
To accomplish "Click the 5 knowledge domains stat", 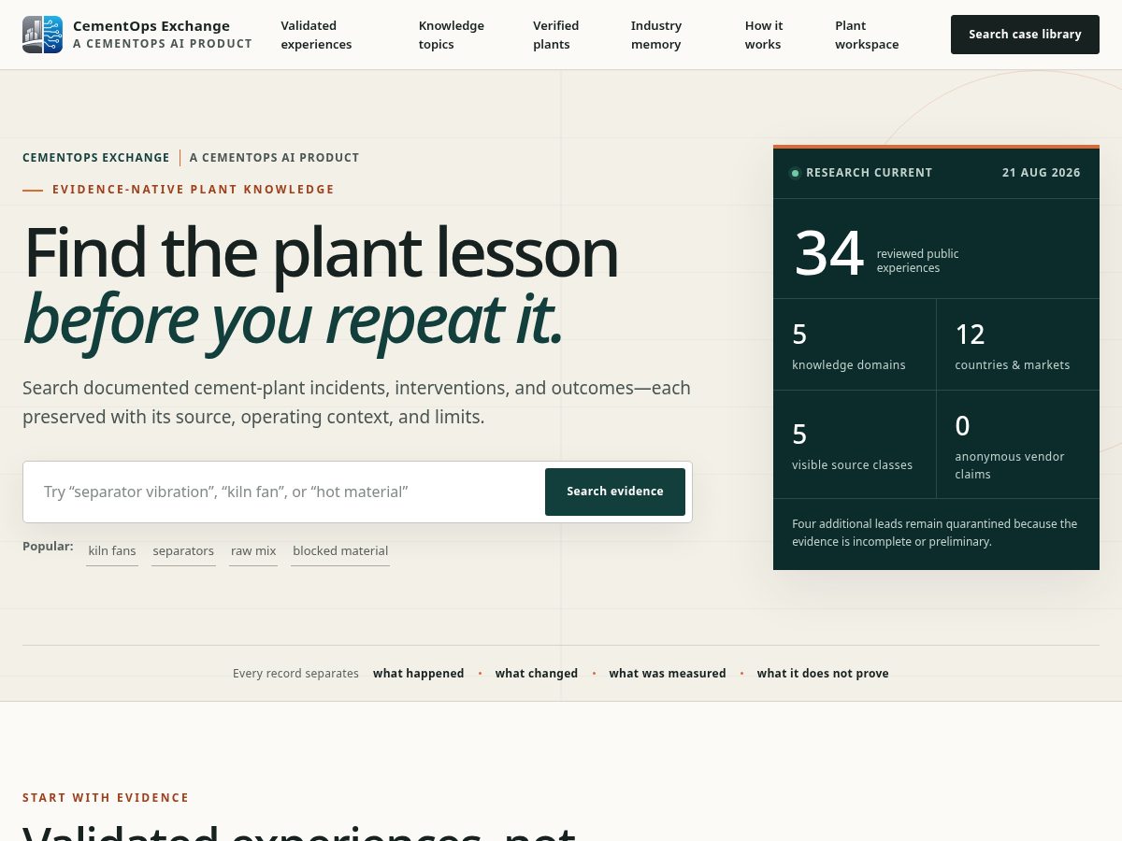I will coord(855,345).
